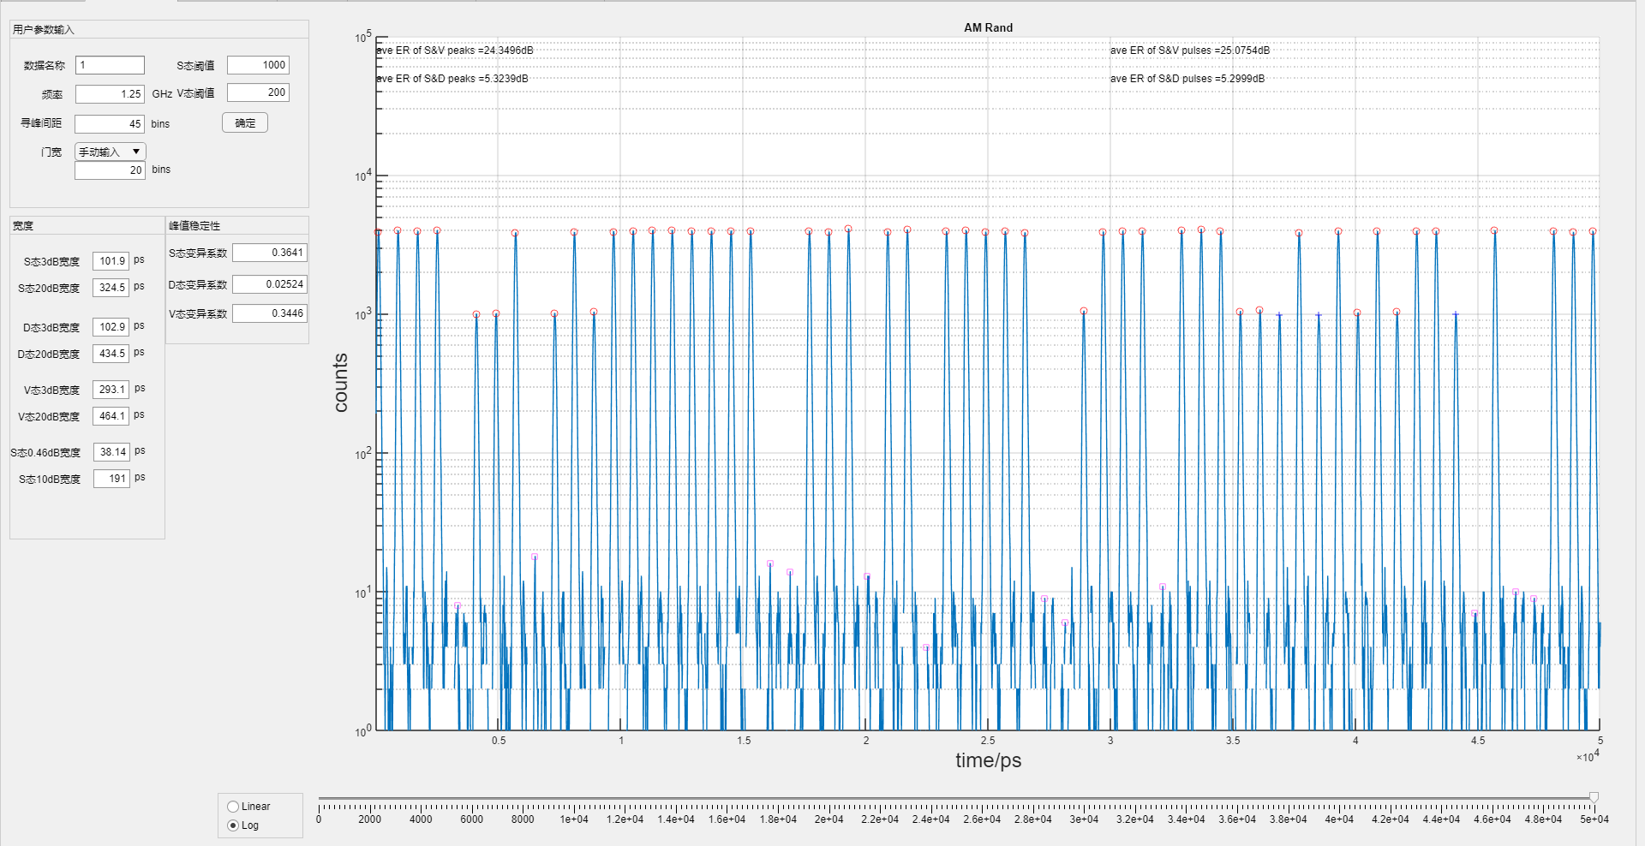The height and width of the screenshot is (846, 1645).
Task: Click the AM Rand plot title
Action: tap(988, 27)
